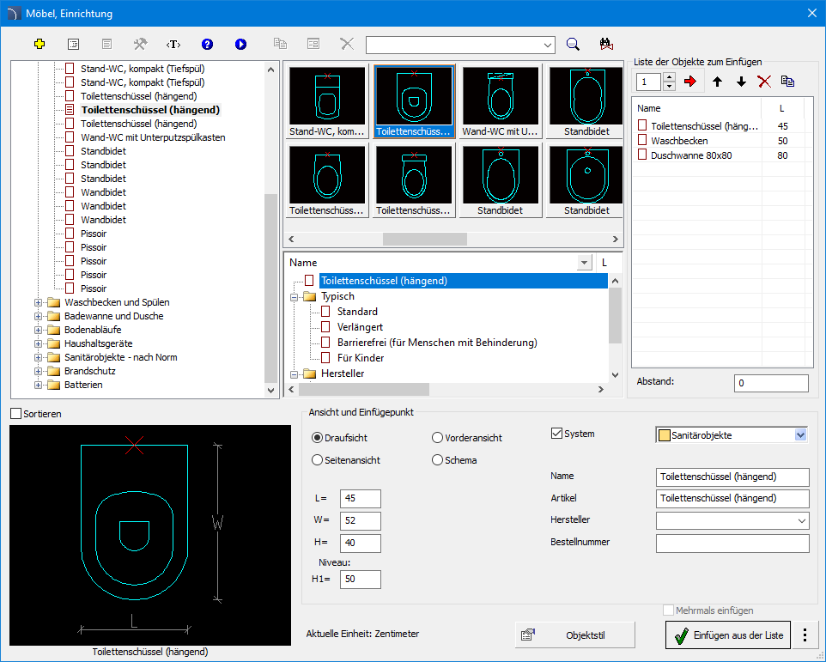Click the text <T> toolbar icon
This screenshot has width=826, height=662.
(173, 45)
